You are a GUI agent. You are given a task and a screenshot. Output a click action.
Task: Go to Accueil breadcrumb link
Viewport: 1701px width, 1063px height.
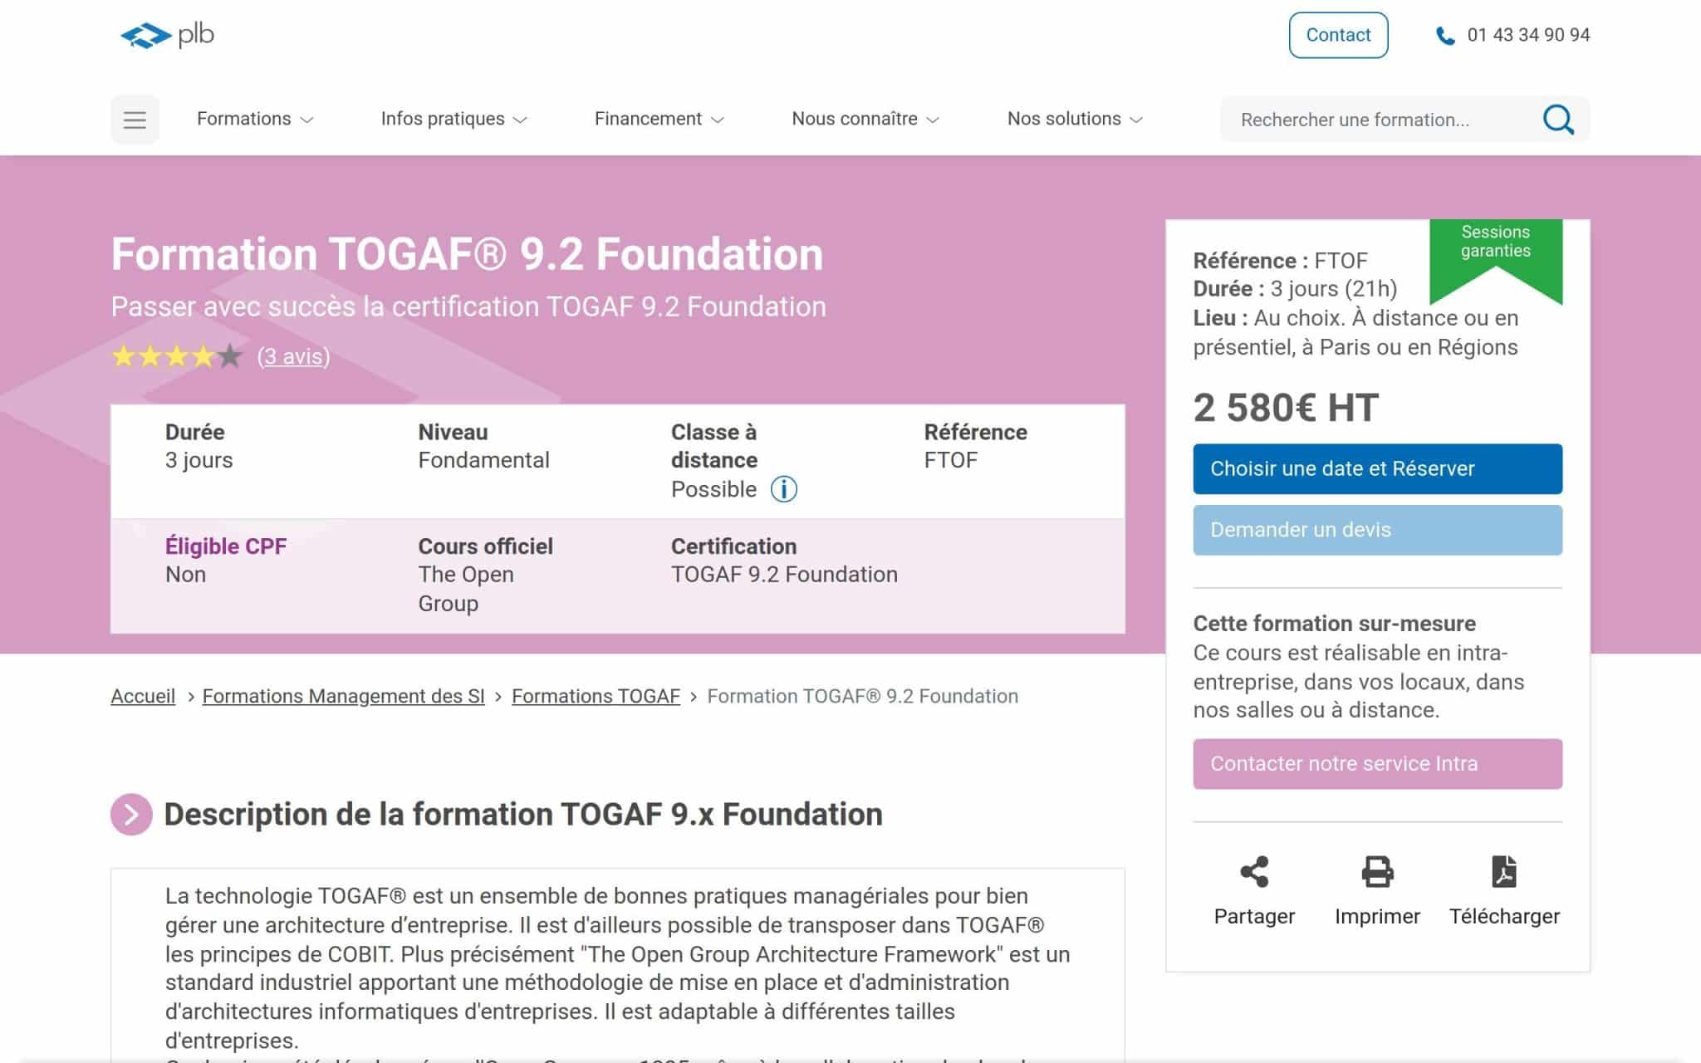pos(143,696)
